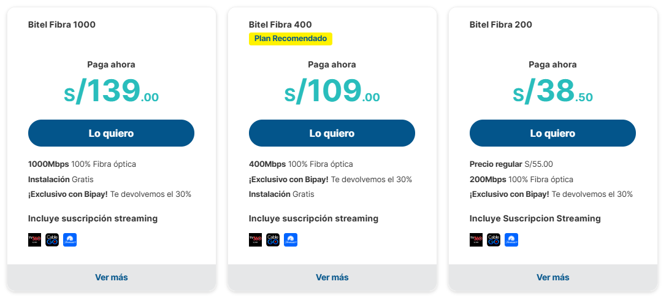Image resolution: width=669 pixels, height=303 pixels.
Task: Expand Ver más on Fibra 400 card
Action: 332,277
